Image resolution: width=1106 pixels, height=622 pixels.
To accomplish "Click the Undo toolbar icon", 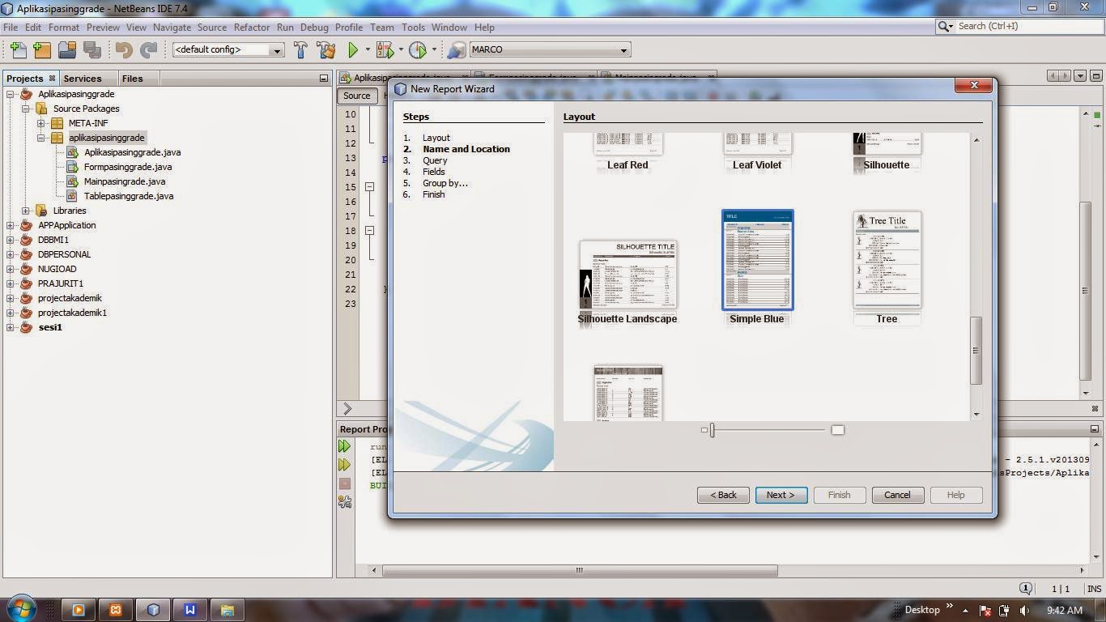I will coord(124,50).
